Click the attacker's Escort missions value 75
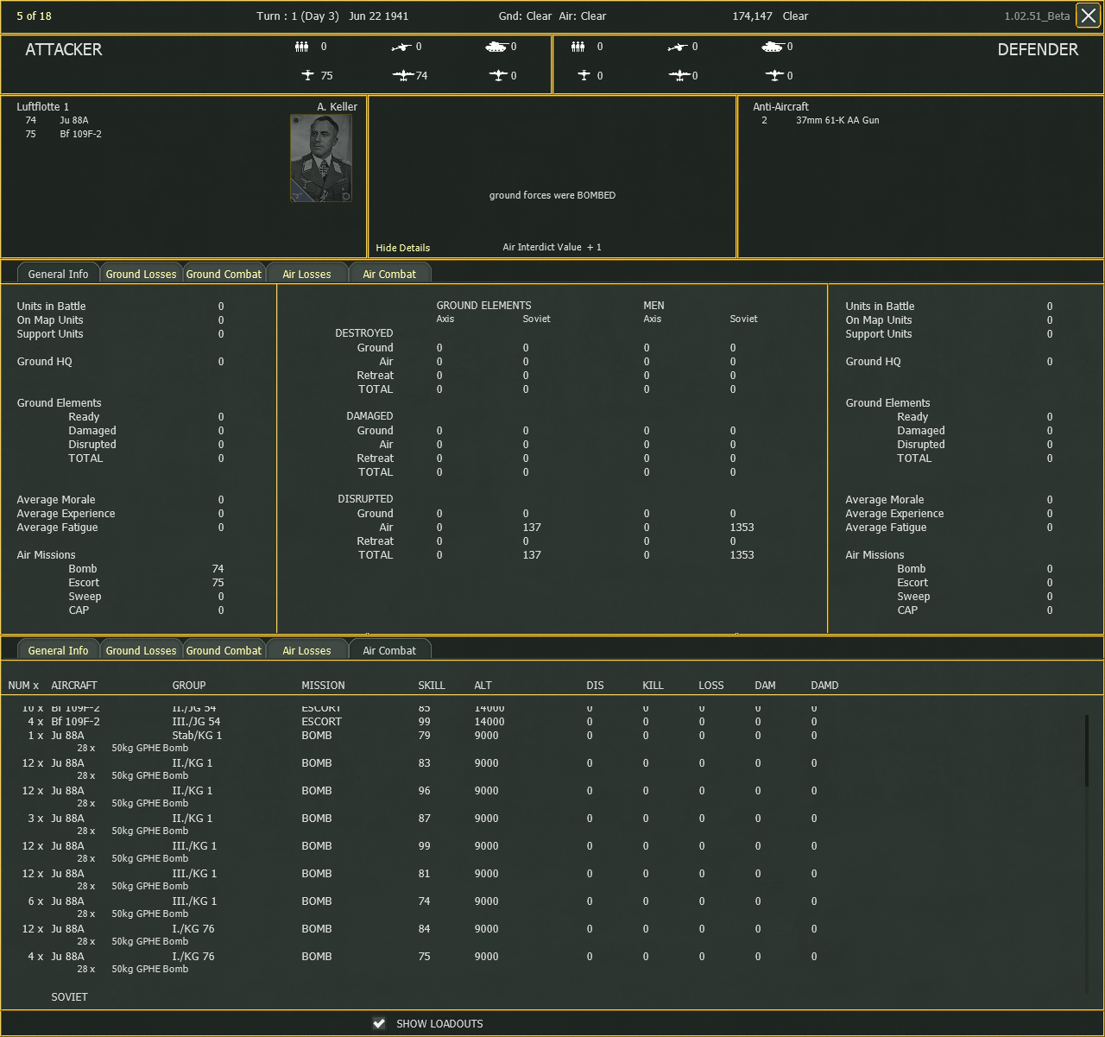The height and width of the screenshot is (1037, 1105). (x=218, y=583)
